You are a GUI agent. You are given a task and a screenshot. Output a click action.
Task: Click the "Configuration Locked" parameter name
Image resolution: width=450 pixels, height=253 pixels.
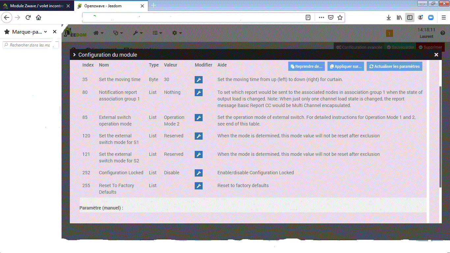click(x=121, y=173)
